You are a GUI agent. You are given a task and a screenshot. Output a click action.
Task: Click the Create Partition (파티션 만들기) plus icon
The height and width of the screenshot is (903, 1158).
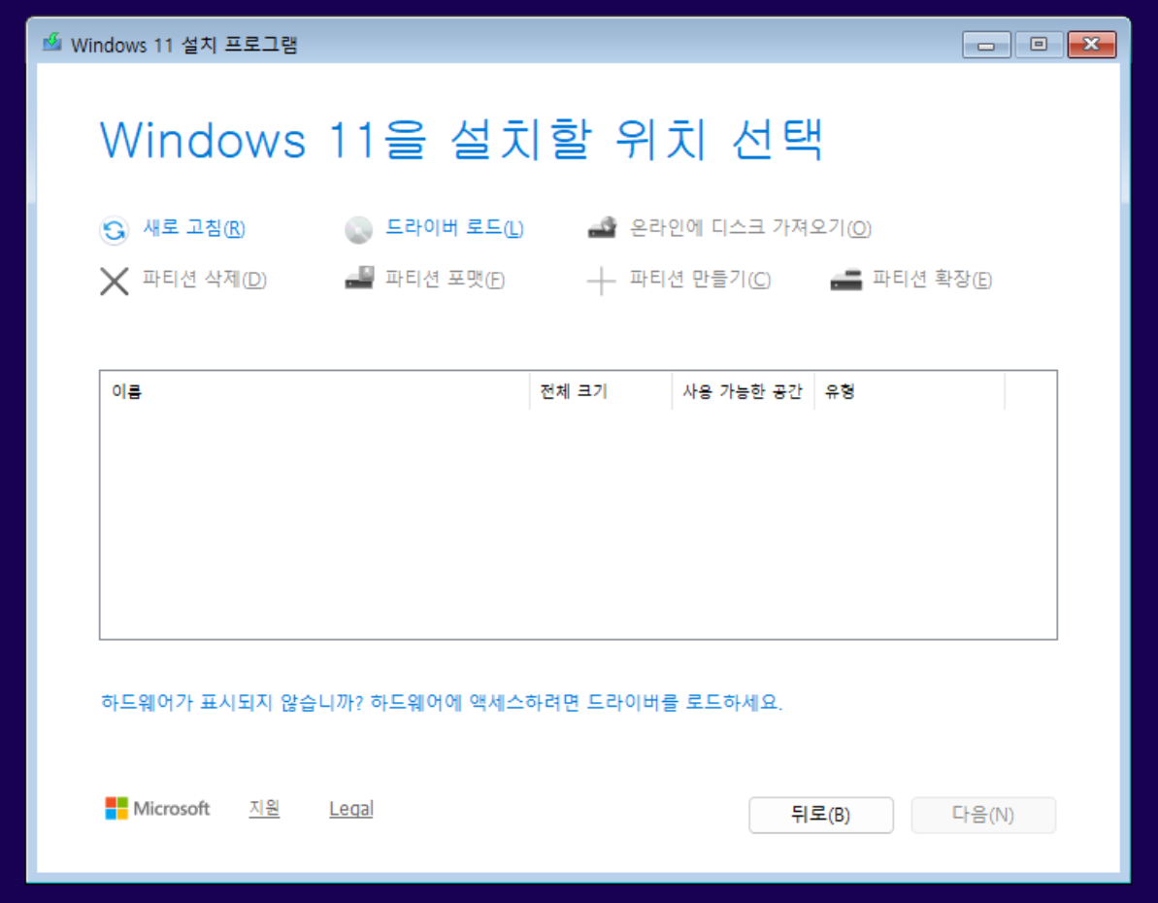[x=601, y=281]
